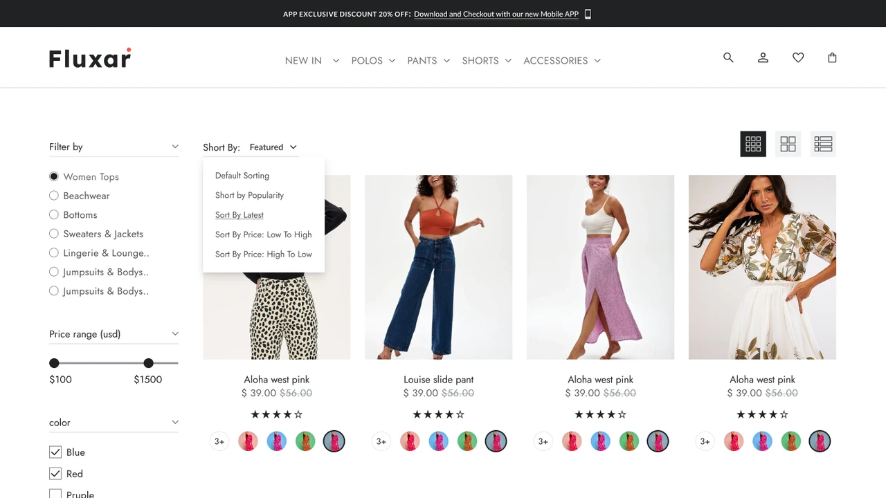Click the $1500 max price value
This screenshot has width=886, height=498.
148,380
